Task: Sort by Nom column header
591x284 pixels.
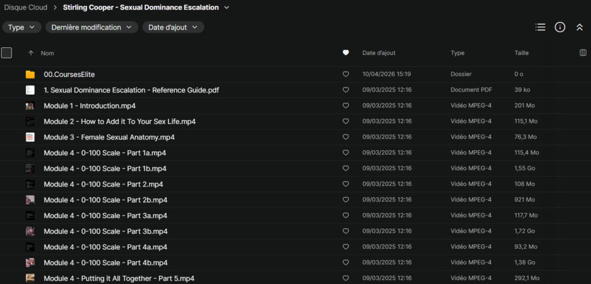Action: click(x=47, y=53)
